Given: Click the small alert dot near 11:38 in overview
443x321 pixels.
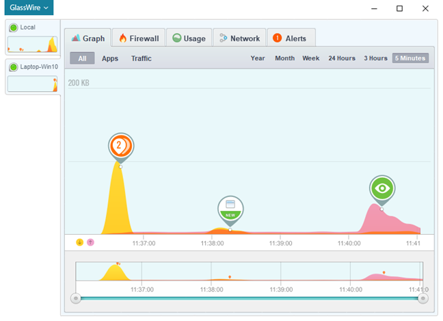Looking at the screenshot, I should pyautogui.click(x=230, y=277).
